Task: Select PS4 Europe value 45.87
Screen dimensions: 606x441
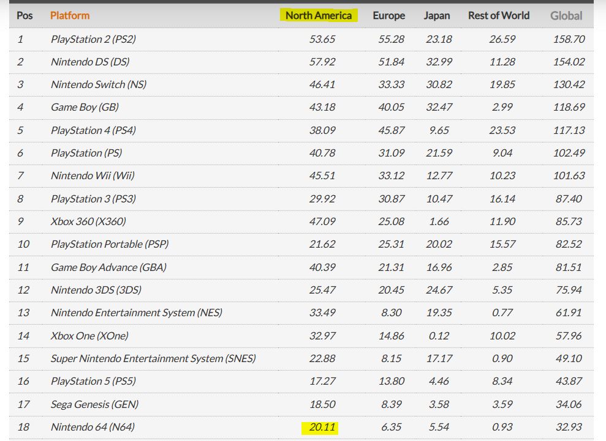Action: 391,130
